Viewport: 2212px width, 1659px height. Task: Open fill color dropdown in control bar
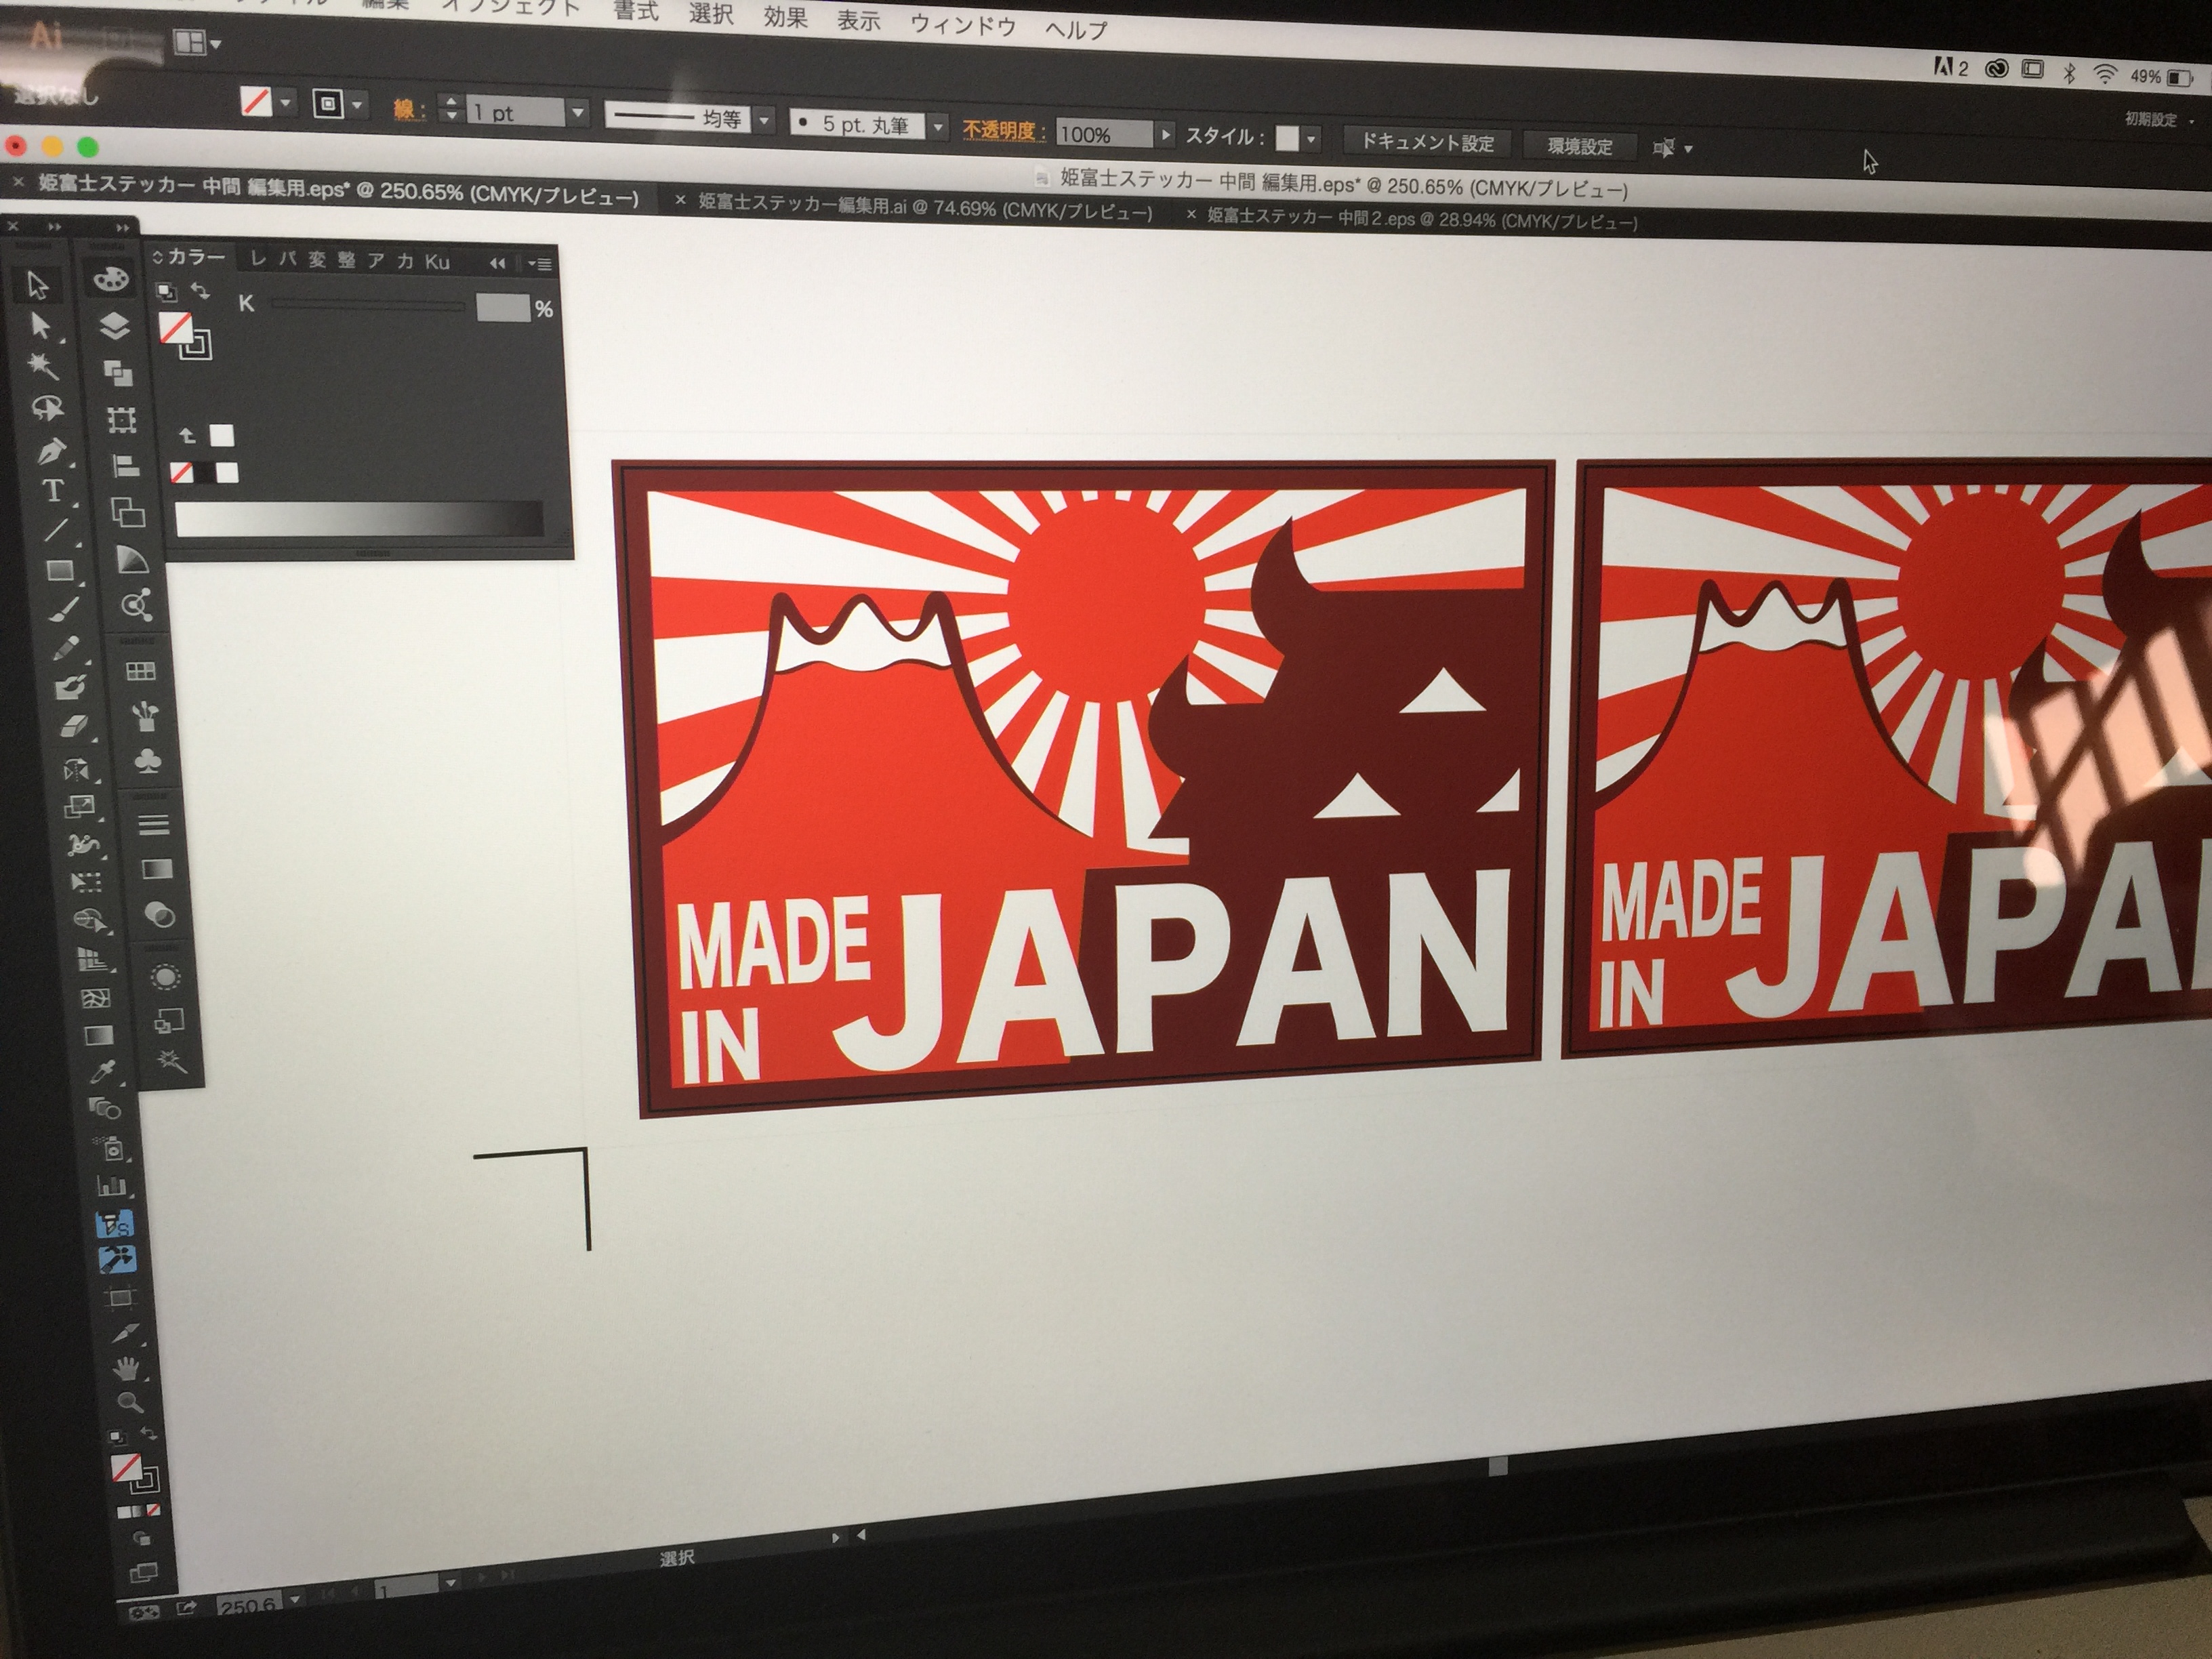coord(286,102)
